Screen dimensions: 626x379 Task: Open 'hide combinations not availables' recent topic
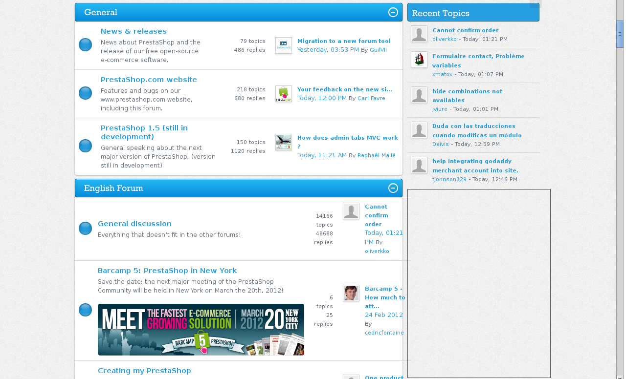tap(467, 96)
